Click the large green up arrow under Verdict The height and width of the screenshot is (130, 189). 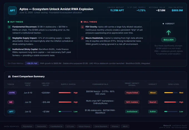click(168, 33)
